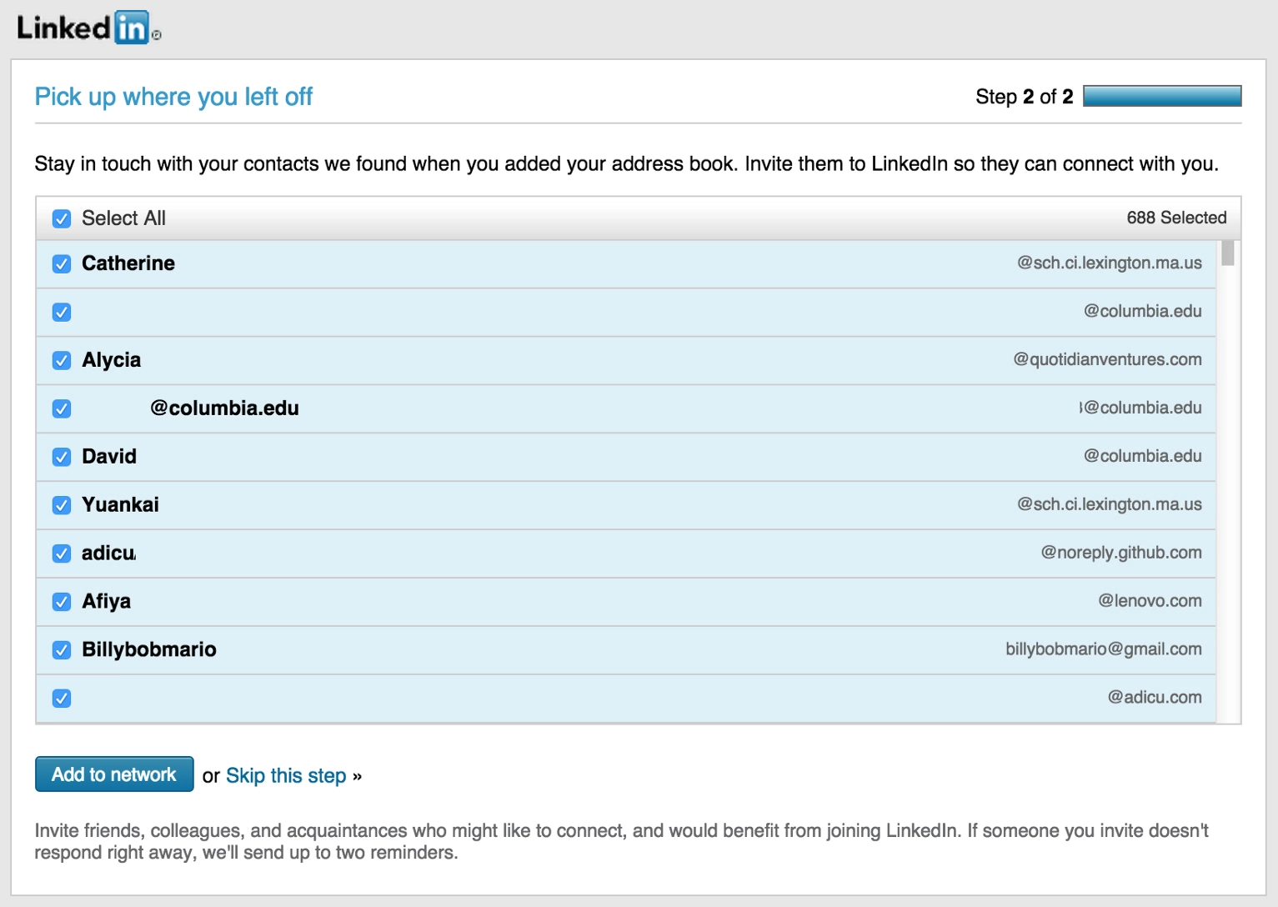Click the Pick up where you left off heading
Viewport: 1278px width, 907px height.
[x=173, y=97]
